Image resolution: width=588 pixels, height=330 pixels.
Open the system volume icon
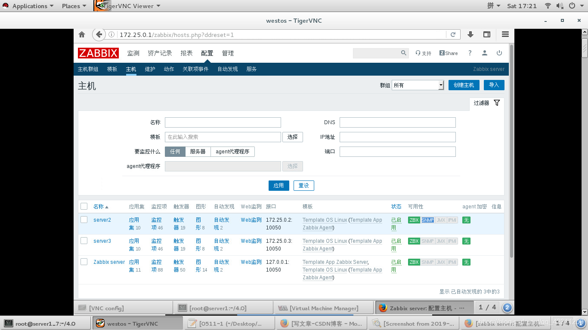pyautogui.click(x=560, y=6)
